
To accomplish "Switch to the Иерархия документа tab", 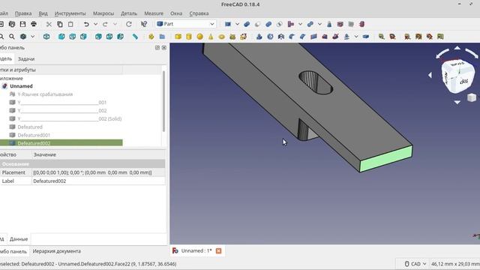I will pyautogui.click(x=57, y=251).
